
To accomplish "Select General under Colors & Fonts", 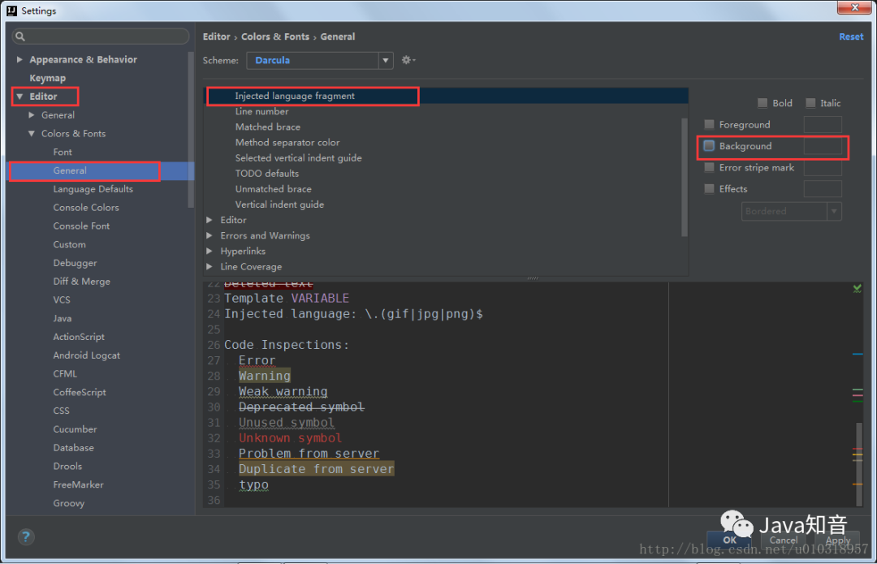I will (x=70, y=170).
